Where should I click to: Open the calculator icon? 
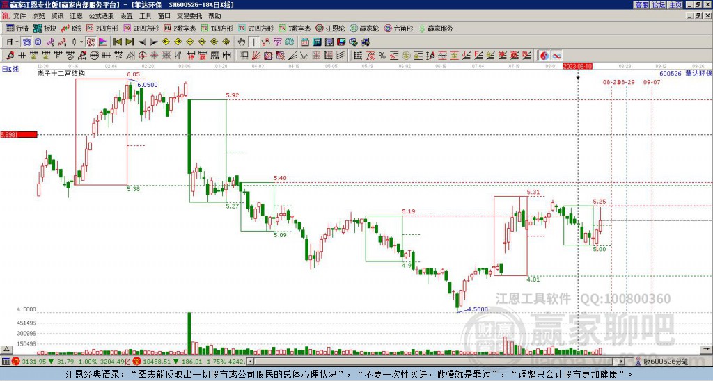(x=318, y=42)
